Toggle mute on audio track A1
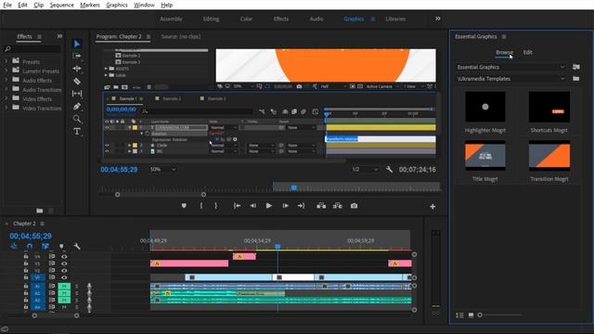This screenshot has width=594, height=334. (64, 287)
